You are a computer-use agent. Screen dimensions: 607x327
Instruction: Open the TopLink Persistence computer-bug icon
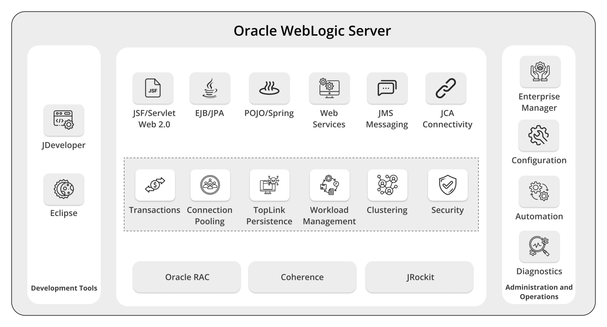click(270, 185)
